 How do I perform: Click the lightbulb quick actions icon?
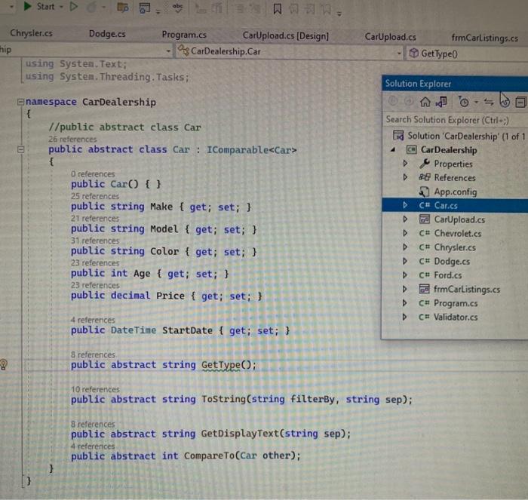(x=4, y=364)
